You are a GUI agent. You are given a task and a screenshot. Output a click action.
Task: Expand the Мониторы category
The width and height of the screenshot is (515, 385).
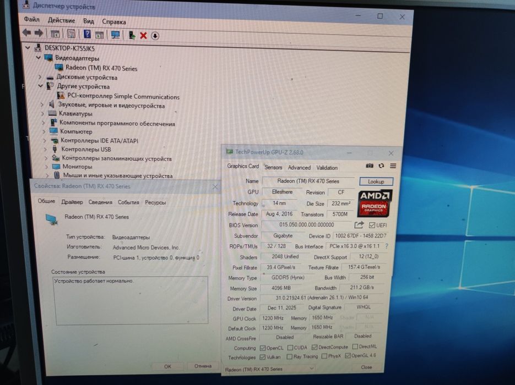(46, 167)
